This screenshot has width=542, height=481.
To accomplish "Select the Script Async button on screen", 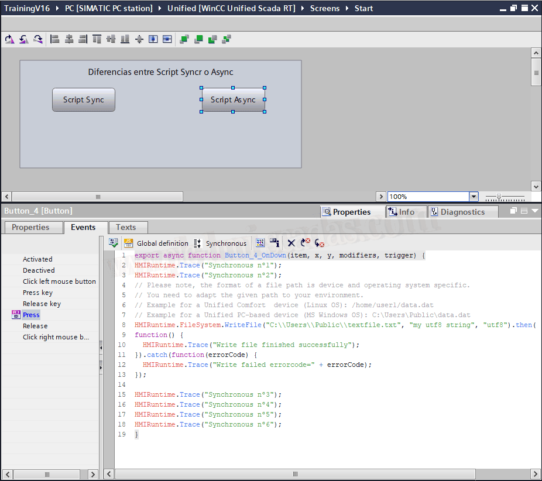I will coord(233,99).
